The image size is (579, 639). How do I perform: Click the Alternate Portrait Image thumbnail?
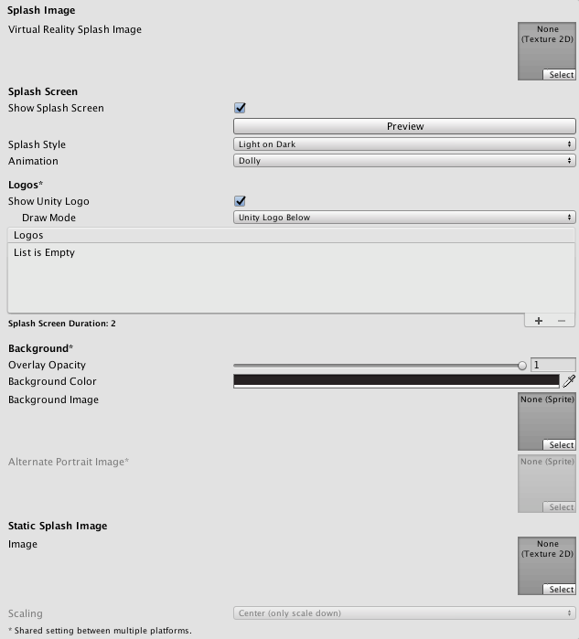(x=547, y=484)
